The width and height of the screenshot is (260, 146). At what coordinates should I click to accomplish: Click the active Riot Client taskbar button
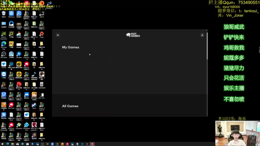92,144
